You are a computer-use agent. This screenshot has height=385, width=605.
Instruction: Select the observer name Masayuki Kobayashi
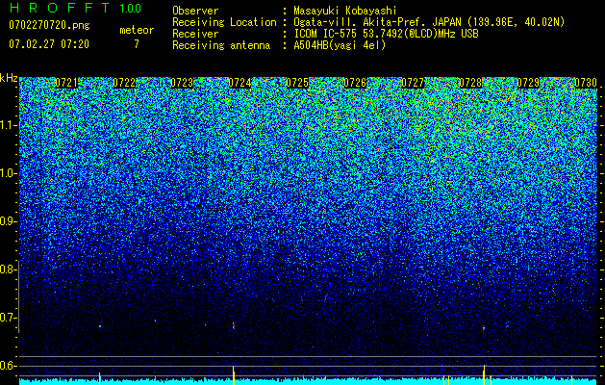click(345, 11)
